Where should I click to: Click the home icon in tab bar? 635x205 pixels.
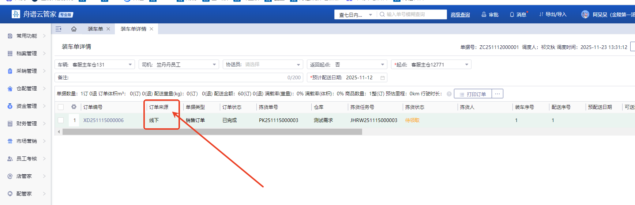74,29
